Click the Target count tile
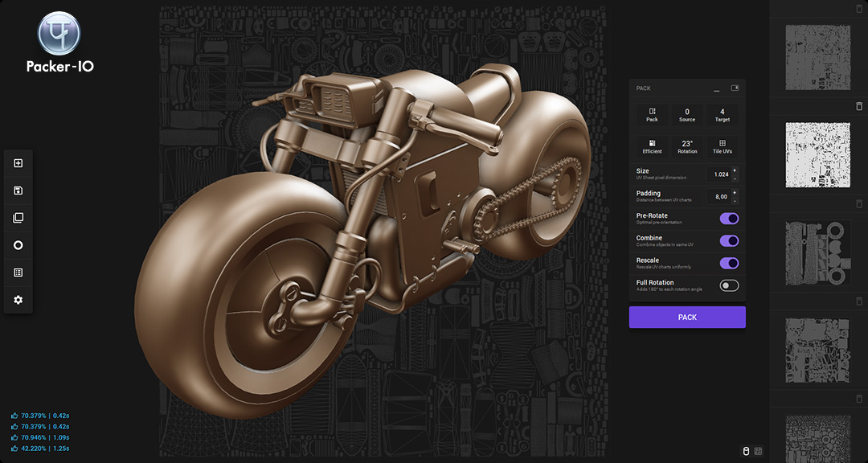The image size is (868, 463). (723, 115)
